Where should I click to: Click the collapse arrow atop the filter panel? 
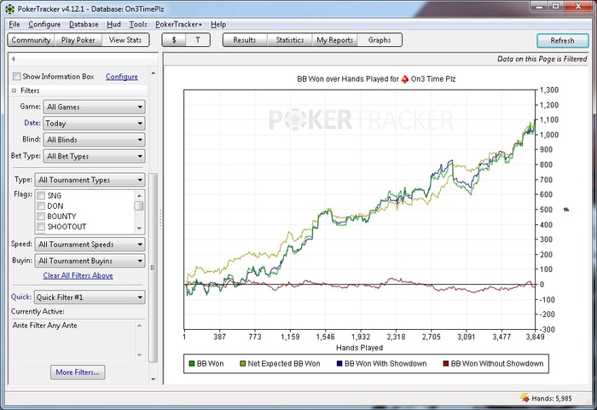[x=14, y=59]
